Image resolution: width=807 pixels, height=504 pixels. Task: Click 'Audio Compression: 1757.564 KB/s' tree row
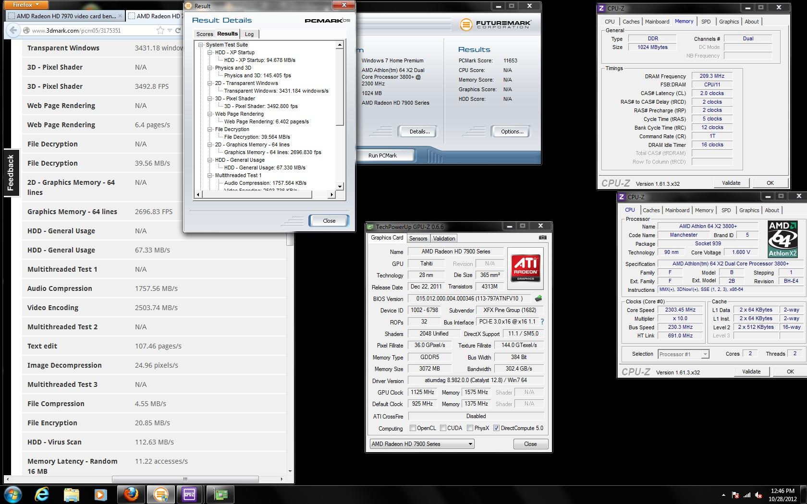click(265, 183)
